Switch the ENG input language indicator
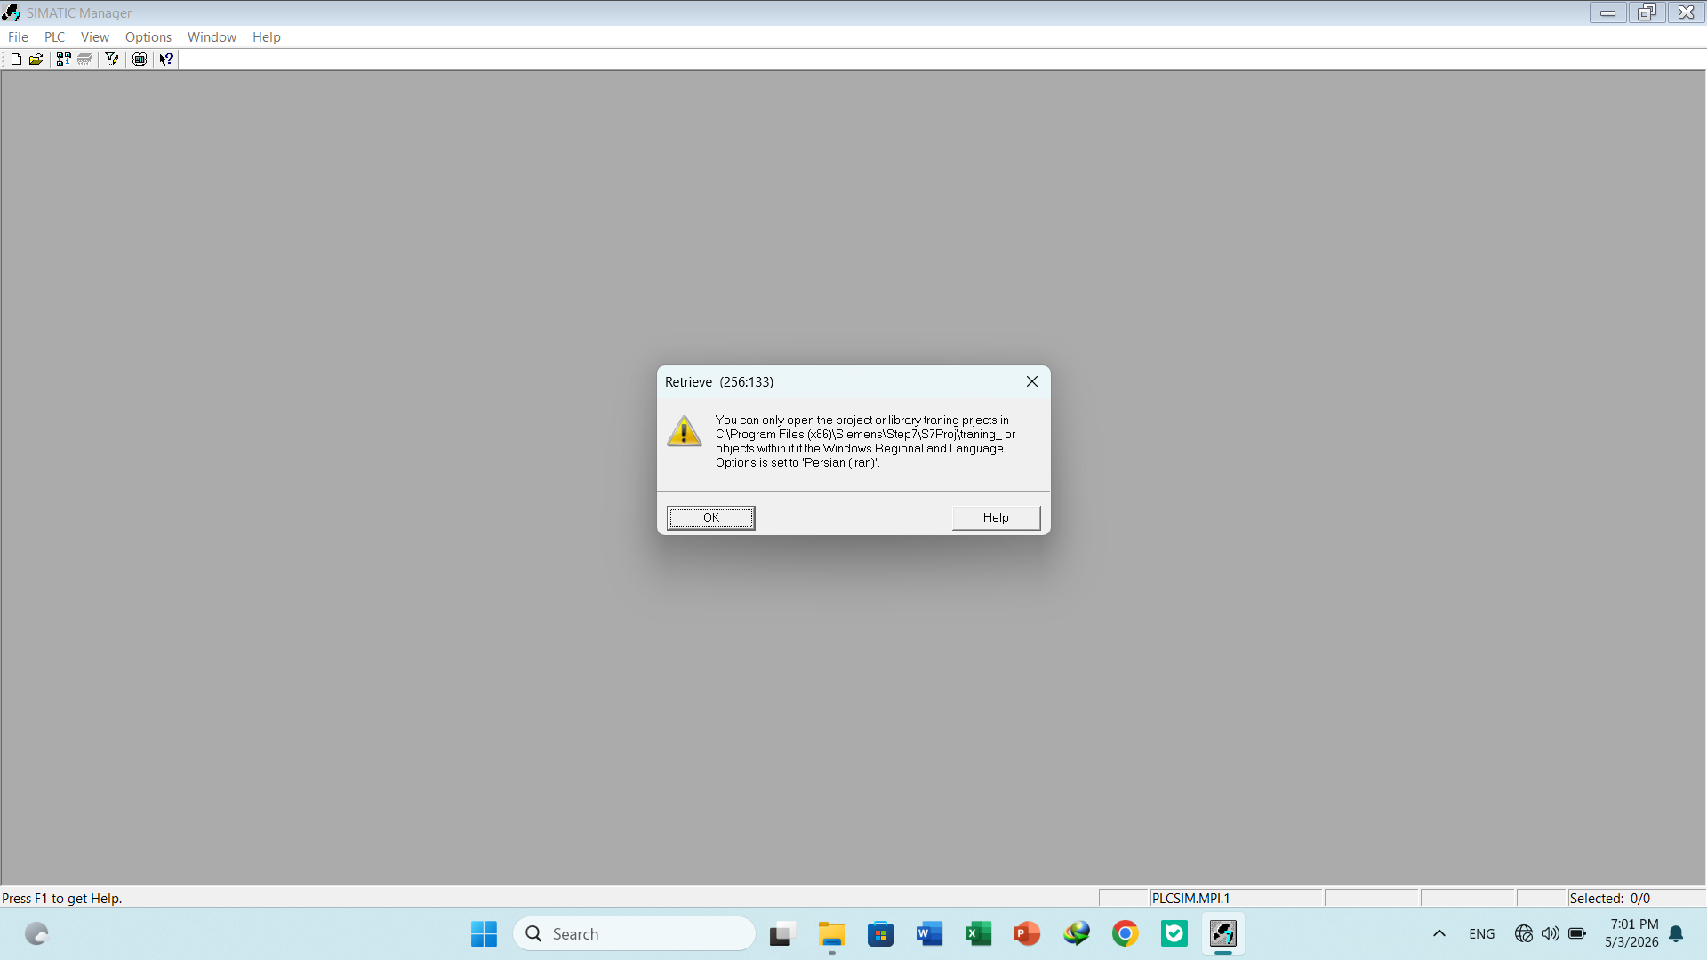 (1482, 934)
